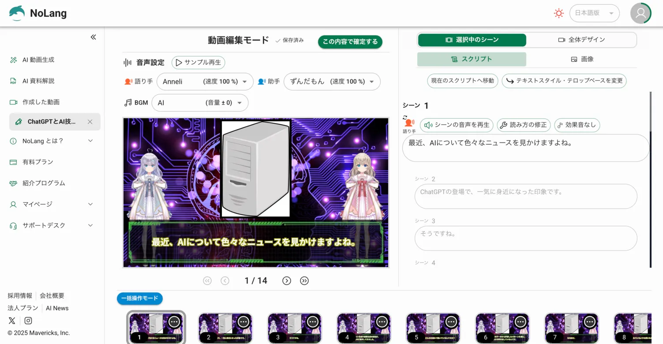Open 作成した動画 in sidebar

[x=41, y=102]
